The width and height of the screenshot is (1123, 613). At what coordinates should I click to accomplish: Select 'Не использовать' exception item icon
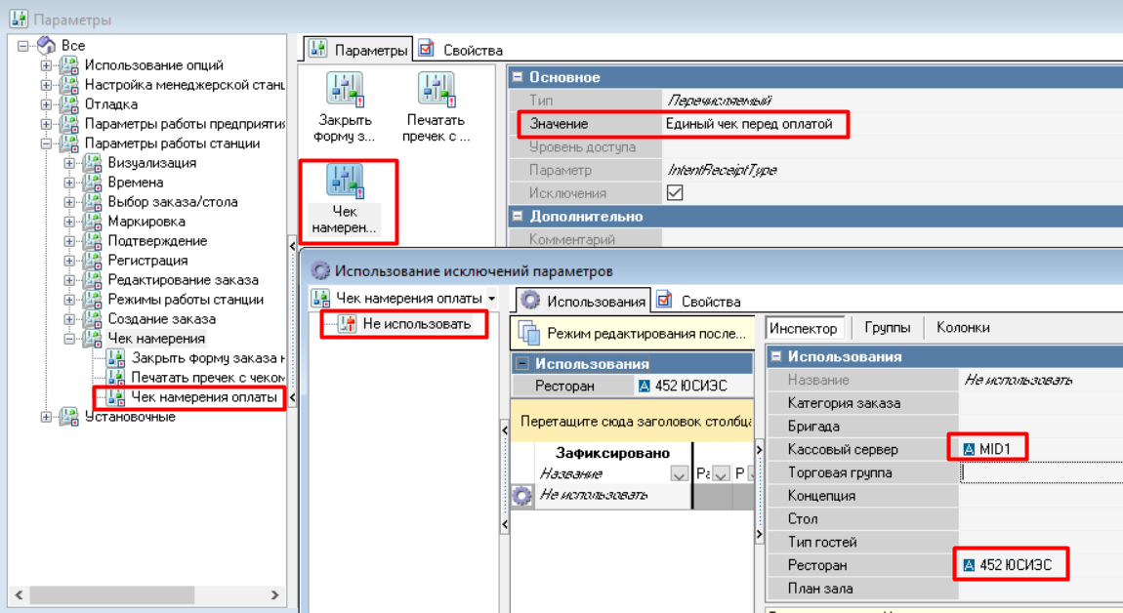pos(347,324)
